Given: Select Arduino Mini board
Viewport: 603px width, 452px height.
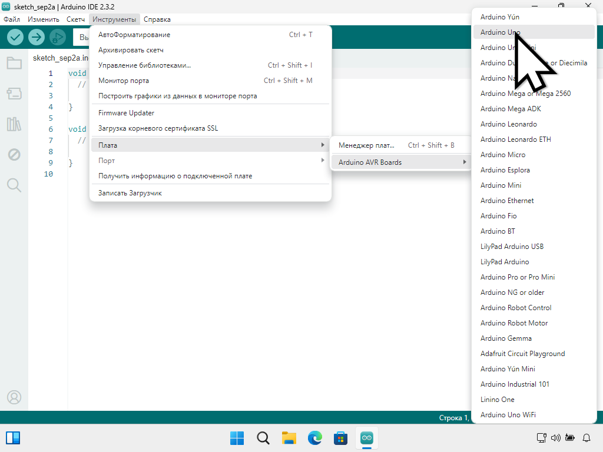Looking at the screenshot, I should [x=534, y=185].
